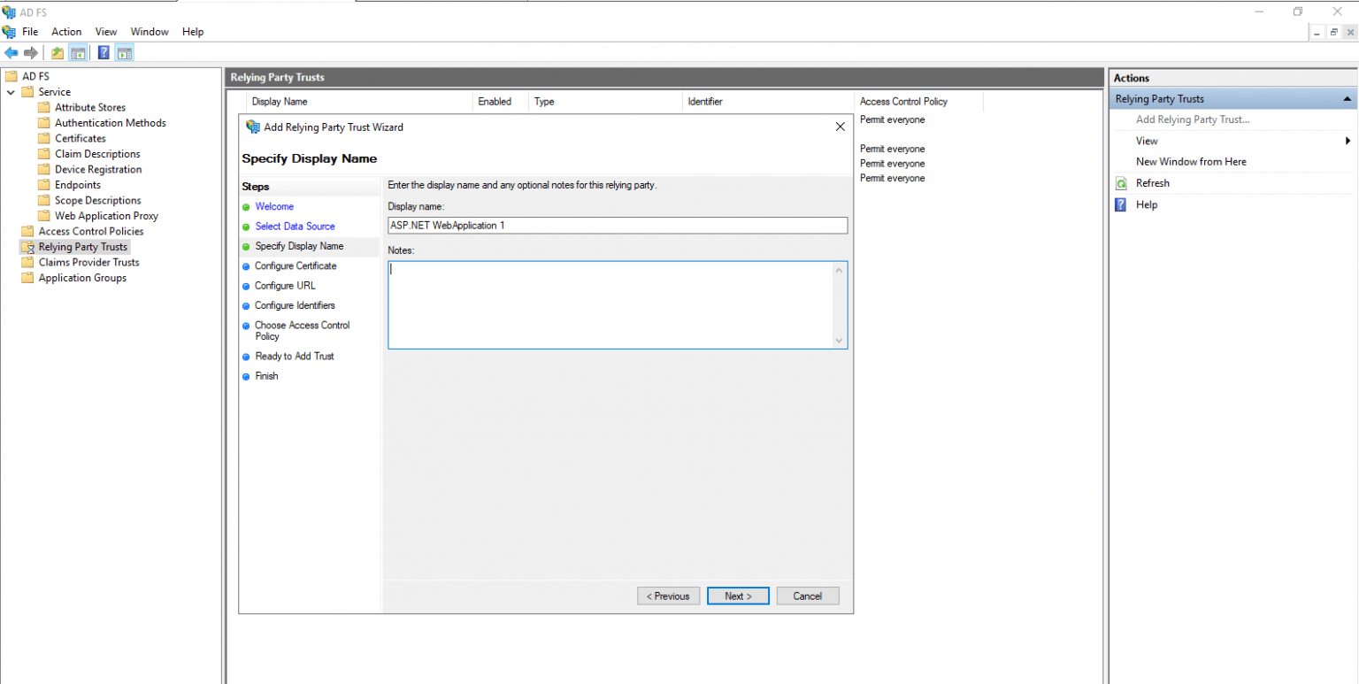Toggle the Show/Hide Action Pane toolbar icon
The image size is (1359, 684).
click(124, 52)
